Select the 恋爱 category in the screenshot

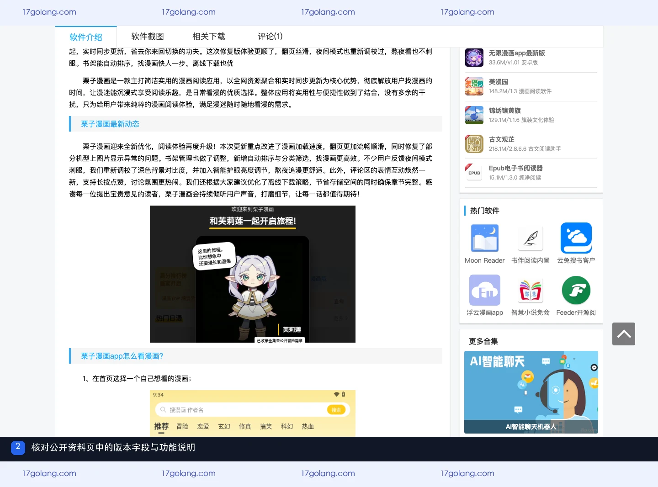[x=203, y=426]
